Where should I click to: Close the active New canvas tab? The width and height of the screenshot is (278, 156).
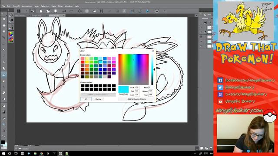point(64,16)
